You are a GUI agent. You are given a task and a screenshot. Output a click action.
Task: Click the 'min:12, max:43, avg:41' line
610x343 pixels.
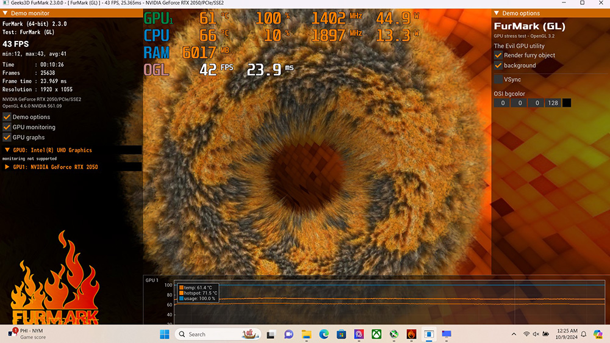coord(34,54)
